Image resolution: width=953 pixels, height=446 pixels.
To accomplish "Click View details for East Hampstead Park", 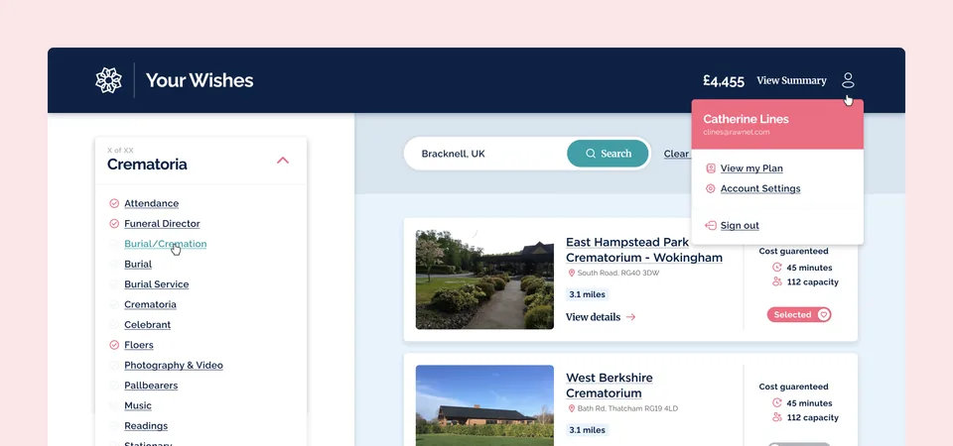I will [x=594, y=317].
